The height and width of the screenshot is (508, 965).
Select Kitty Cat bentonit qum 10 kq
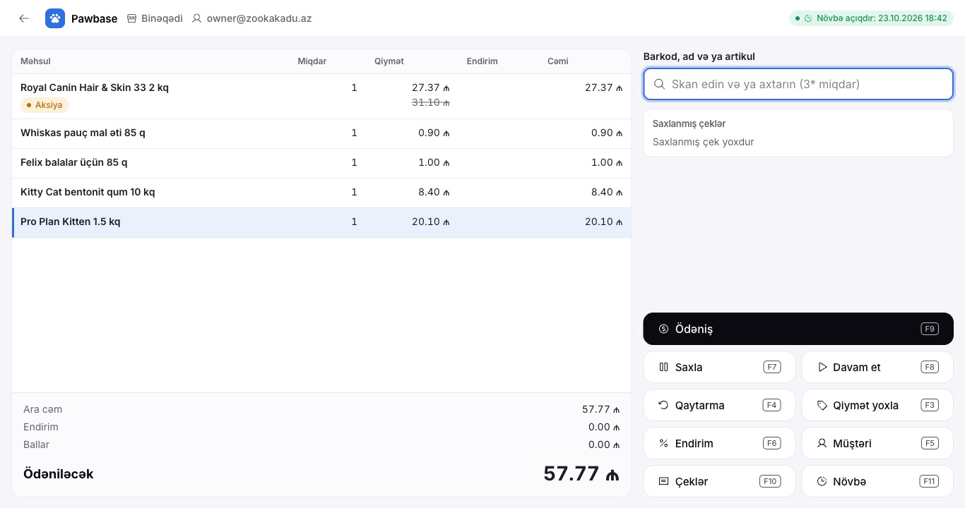click(321, 193)
